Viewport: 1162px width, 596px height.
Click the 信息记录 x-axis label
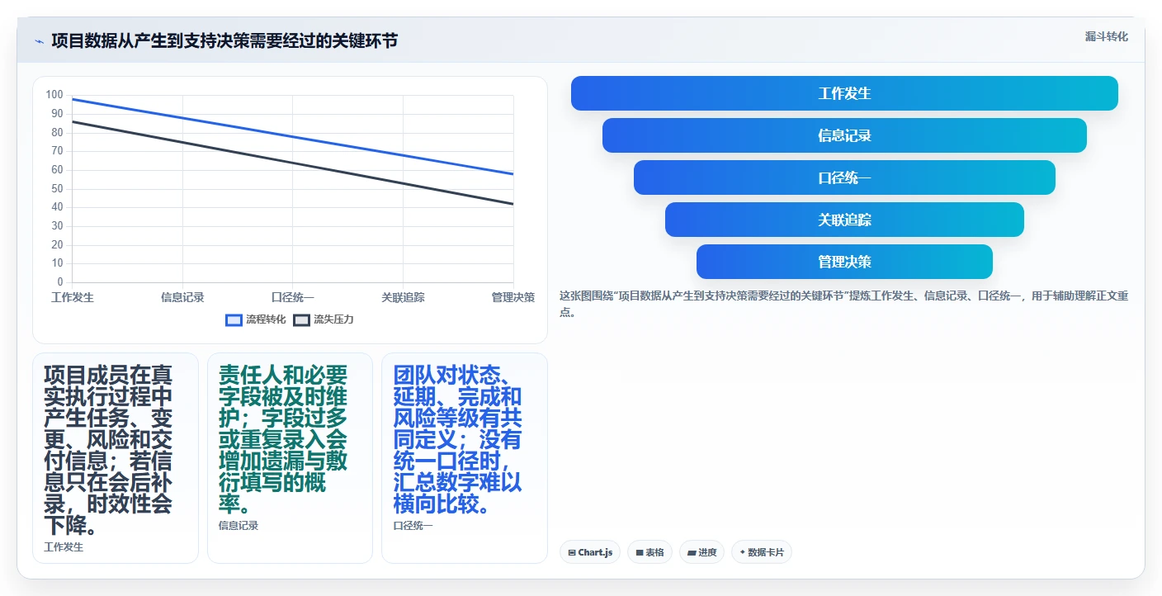point(182,297)
